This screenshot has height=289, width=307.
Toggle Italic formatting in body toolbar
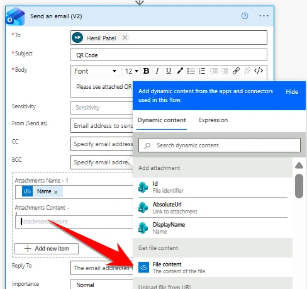point(157,71)
